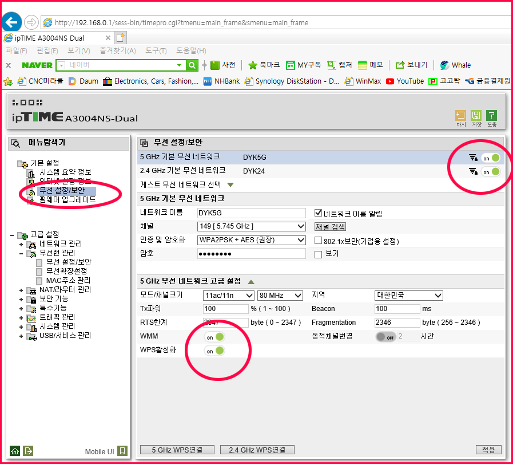Click the browser back arrow button

pos(12,22)
